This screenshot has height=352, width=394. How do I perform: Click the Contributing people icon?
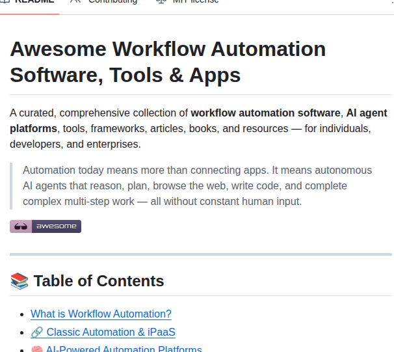click(75, 1)
